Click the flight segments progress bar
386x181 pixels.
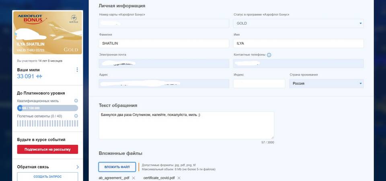click(47, 123)
